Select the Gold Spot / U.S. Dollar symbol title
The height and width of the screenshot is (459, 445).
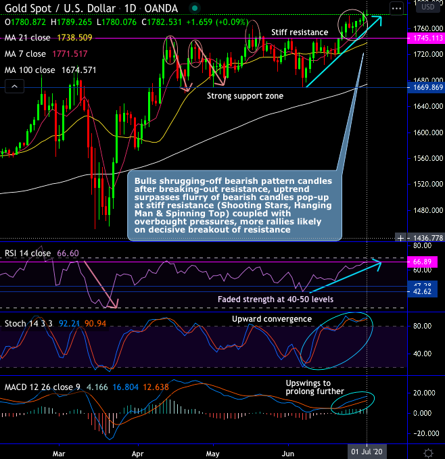60,8
